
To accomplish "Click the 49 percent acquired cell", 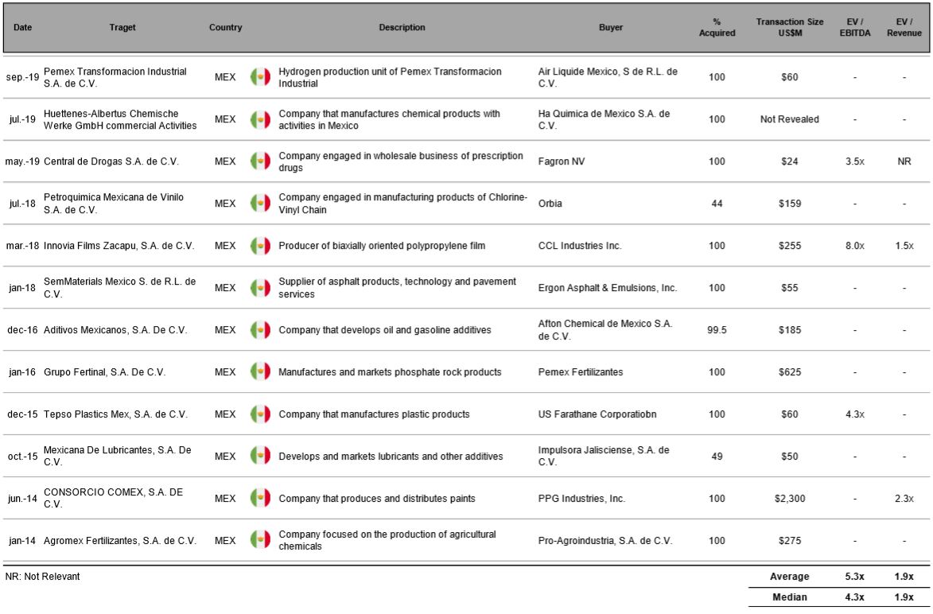I will point(717,457).
